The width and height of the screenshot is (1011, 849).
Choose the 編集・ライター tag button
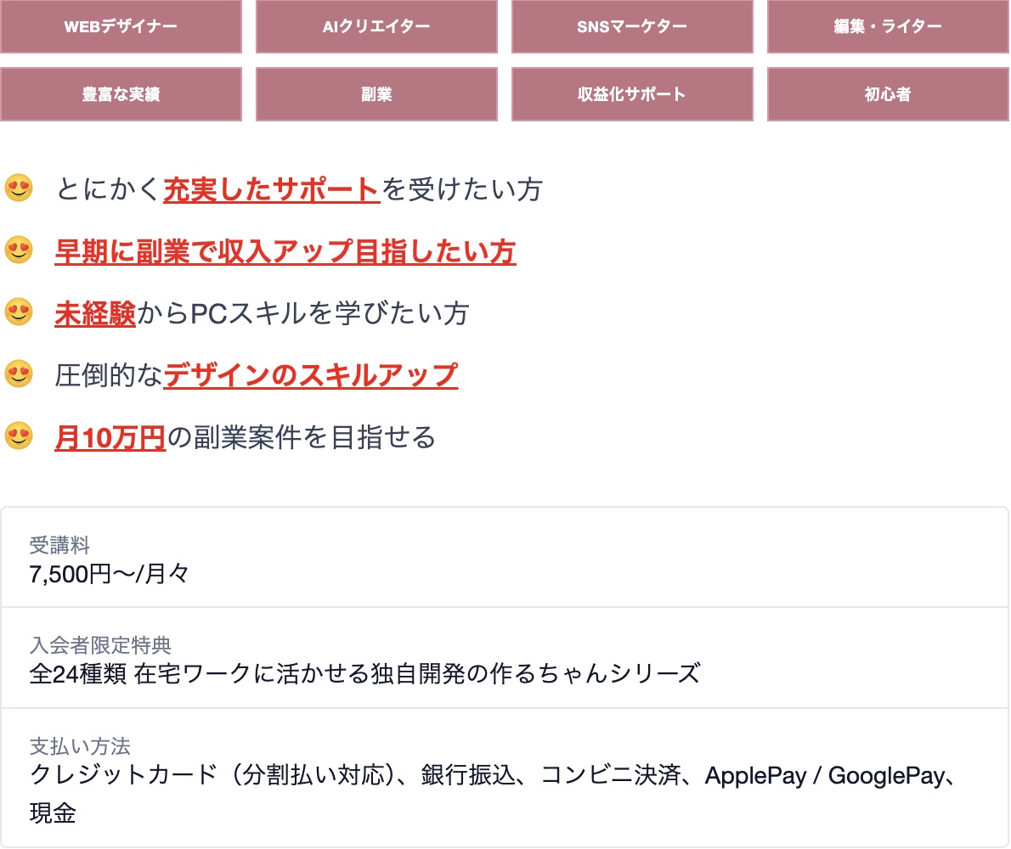coord(888,27)
